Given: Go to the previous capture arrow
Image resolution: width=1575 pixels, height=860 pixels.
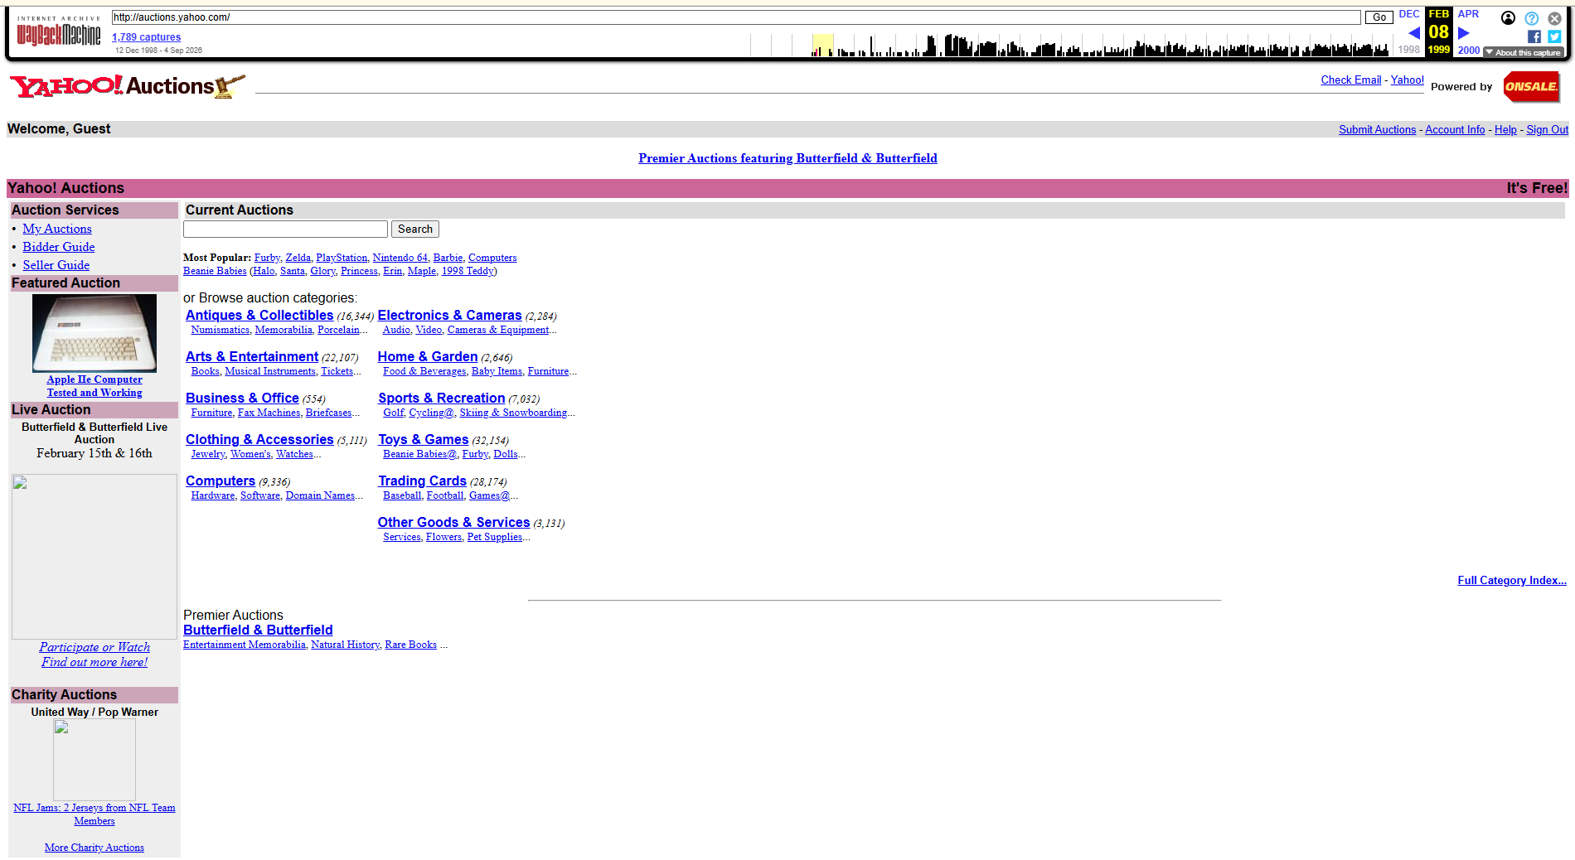Looking at the screenshot, I should (x=1414, y=33).
